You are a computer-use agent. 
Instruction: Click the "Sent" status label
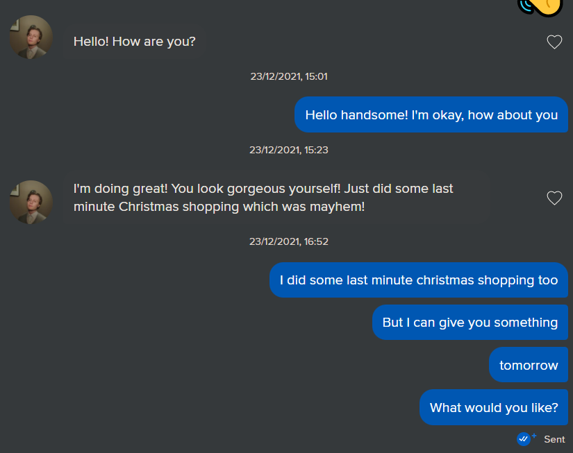coord(554,439)
